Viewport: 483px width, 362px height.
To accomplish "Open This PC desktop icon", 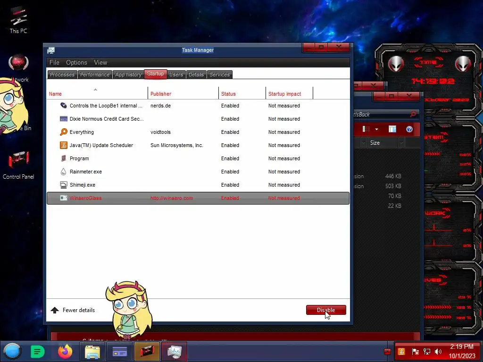I will (x=18, y=20).
